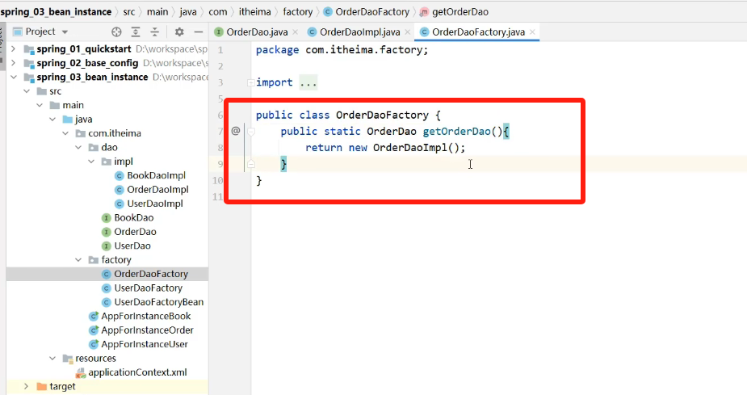Click getOrderDao method in breadcrumb

click(460, 12)
